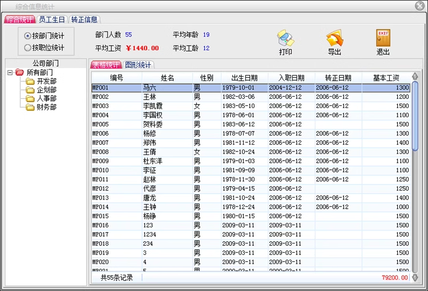
Task: Click the name 代彦
Action: point(150,189)
